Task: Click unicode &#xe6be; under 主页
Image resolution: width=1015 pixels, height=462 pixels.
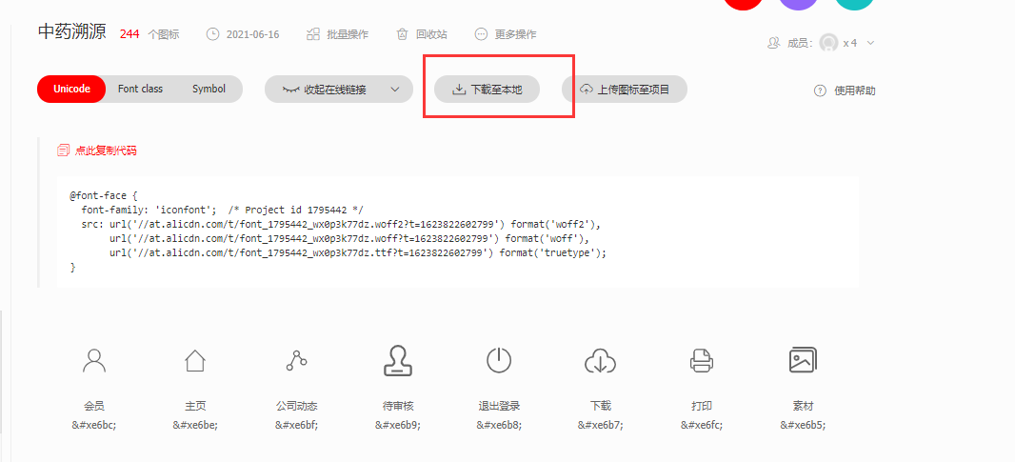Action: click(195, 425)
